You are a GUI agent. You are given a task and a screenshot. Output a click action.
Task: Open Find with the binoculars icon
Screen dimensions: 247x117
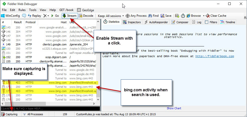pyautogui.click(x=153, y=16)
